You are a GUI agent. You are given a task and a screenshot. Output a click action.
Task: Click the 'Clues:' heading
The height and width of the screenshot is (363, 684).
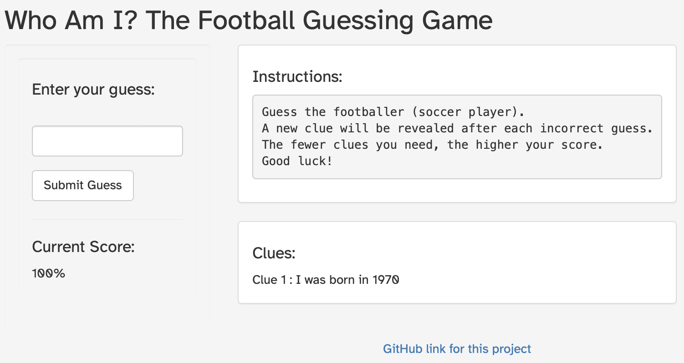(274, 253)
